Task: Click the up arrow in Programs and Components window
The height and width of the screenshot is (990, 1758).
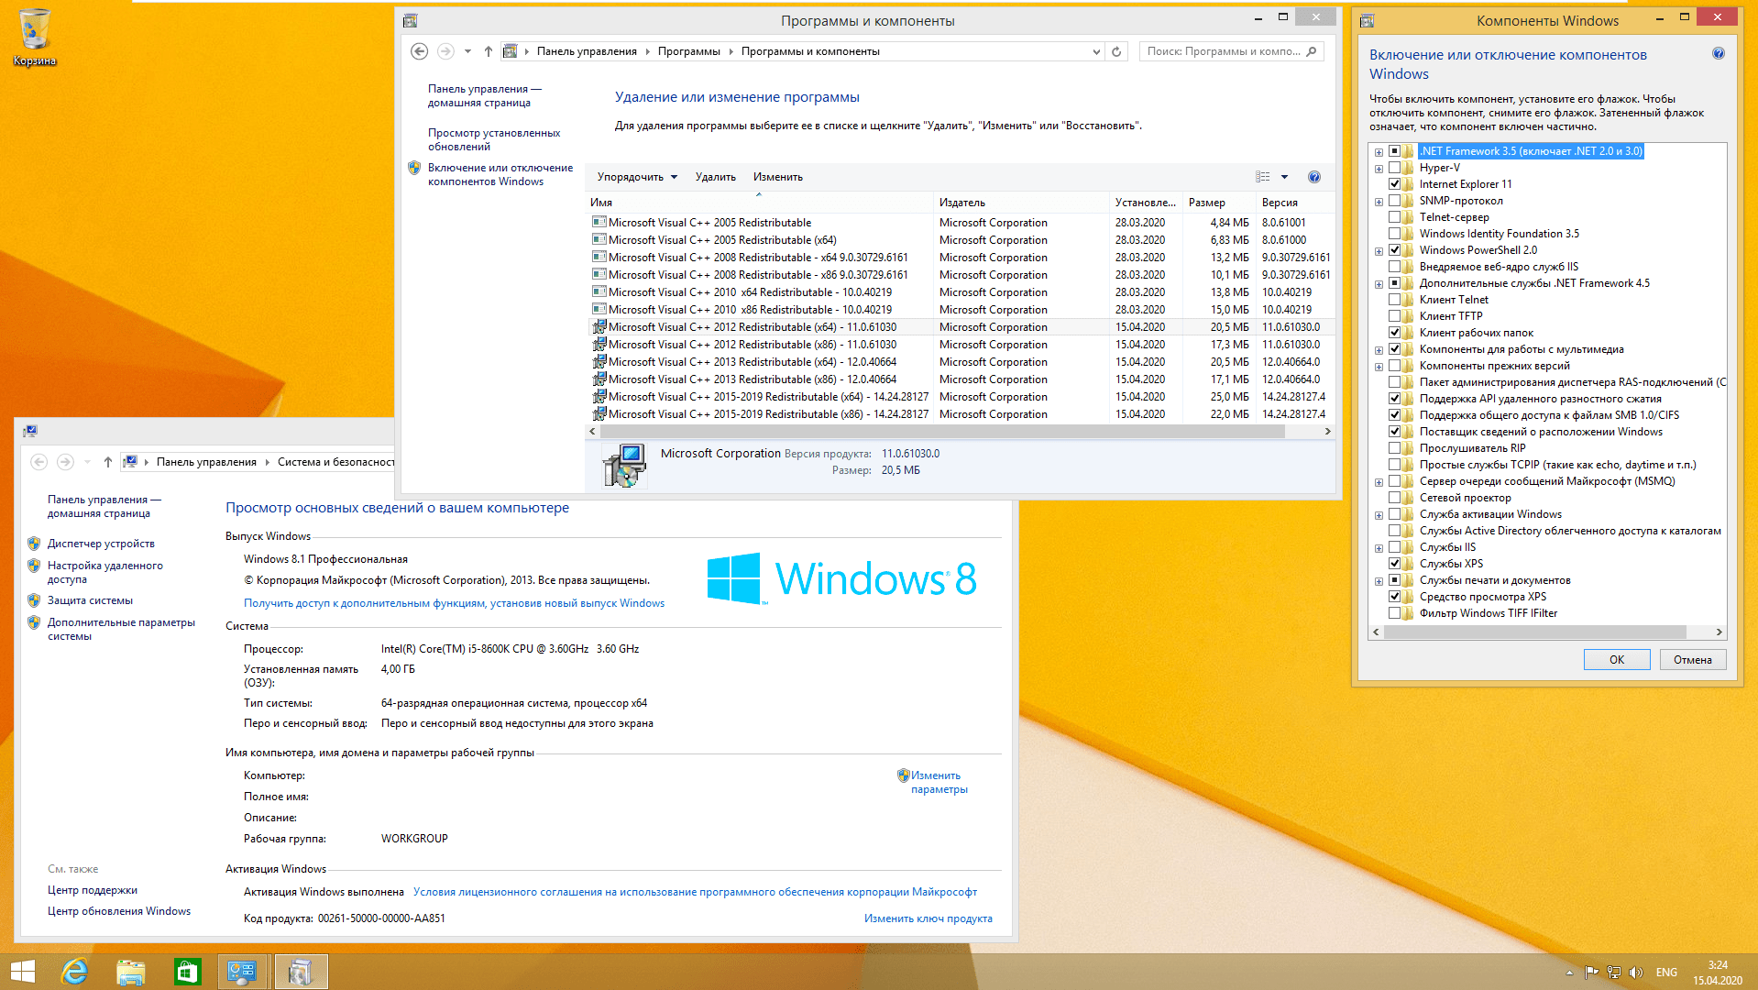Action: [489, 51]
